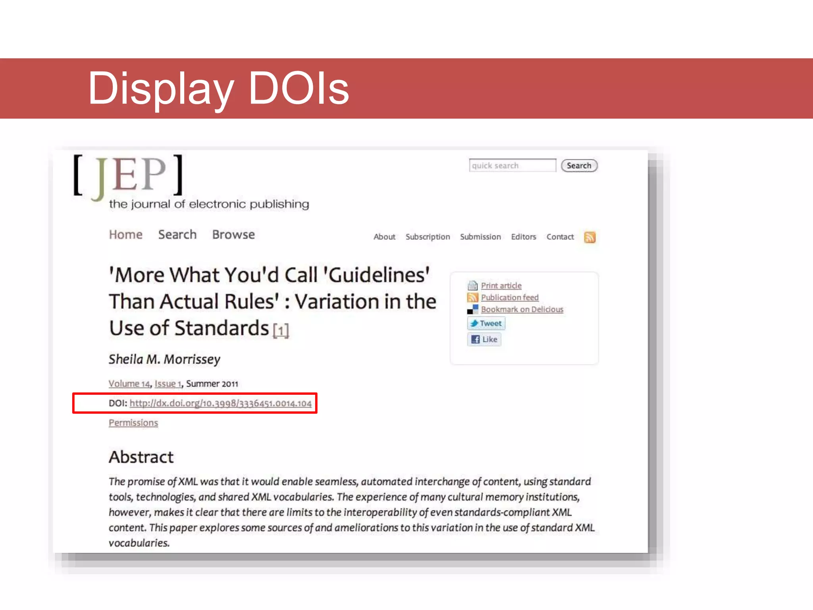Open the Volume 14 link
Viewport: 813px width, 610px height.
(x=129, y=384)
